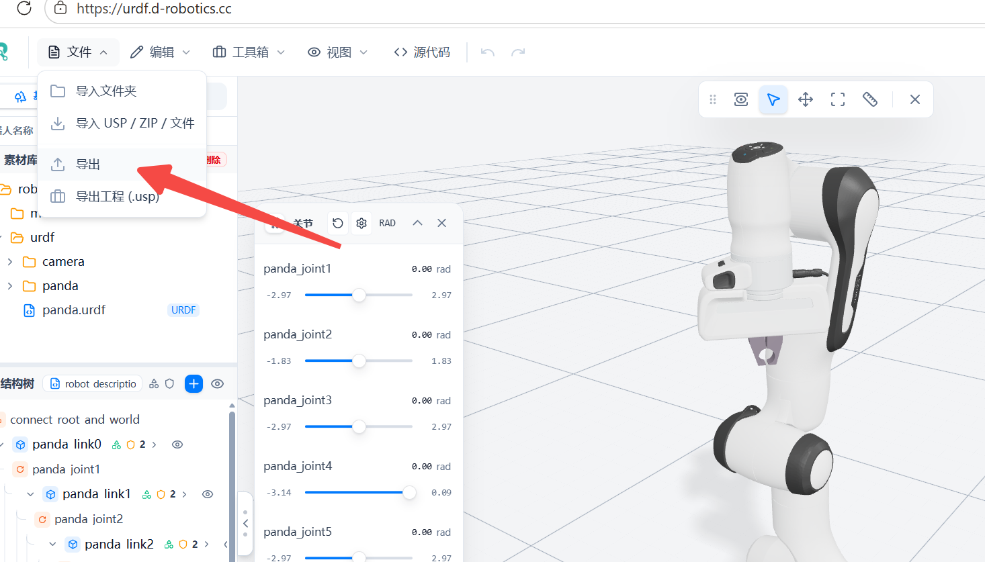Adjust the panda_joint3 slider
Viewport: 985px width, 562px height.
(359, 426)
